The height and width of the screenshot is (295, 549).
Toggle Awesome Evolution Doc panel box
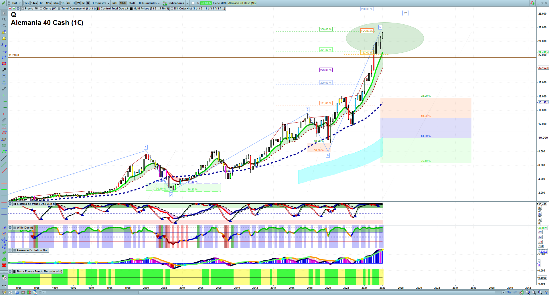15,250
